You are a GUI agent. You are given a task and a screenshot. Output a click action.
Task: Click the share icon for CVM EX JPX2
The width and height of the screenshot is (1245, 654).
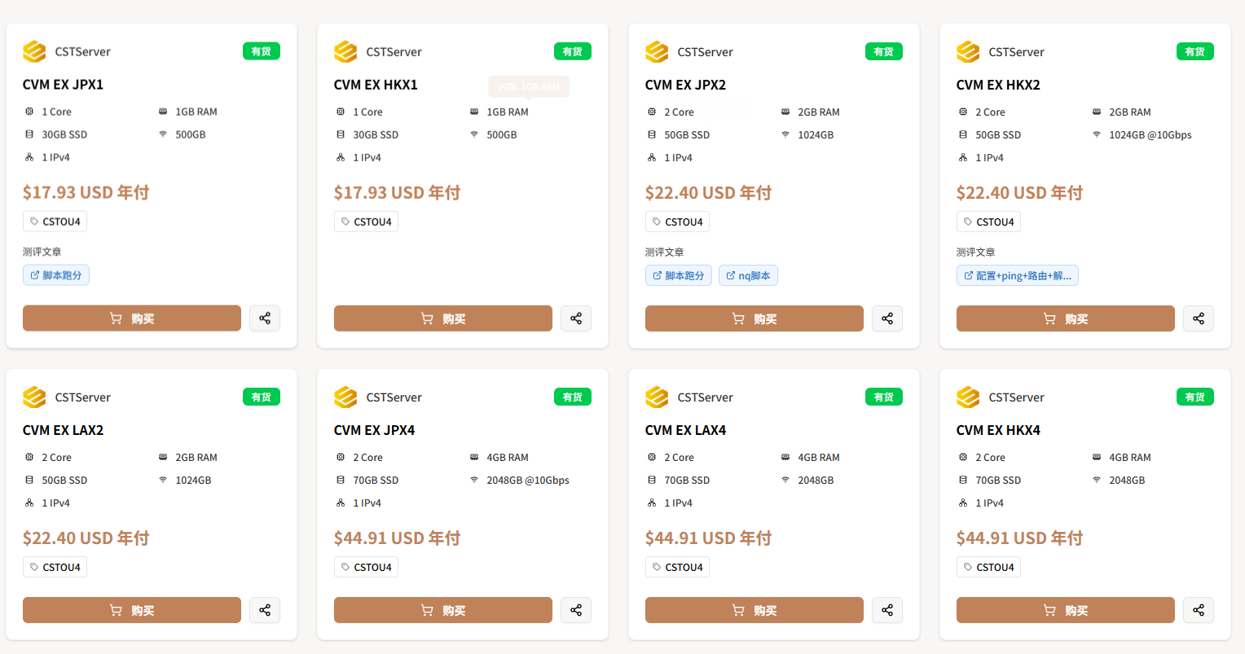coord(887,318)
